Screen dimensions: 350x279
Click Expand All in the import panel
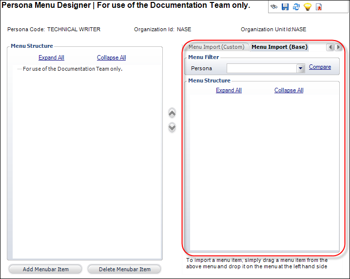coord(229,90)
